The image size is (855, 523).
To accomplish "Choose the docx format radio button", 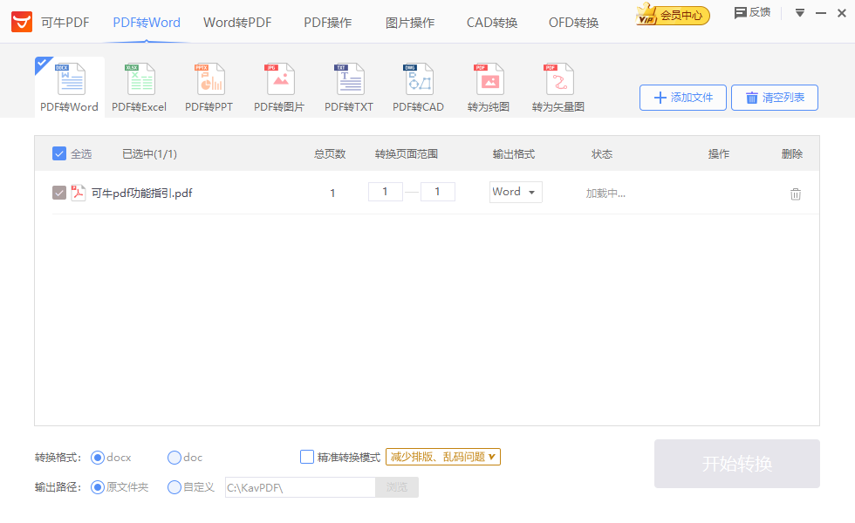I will point(98,458).
